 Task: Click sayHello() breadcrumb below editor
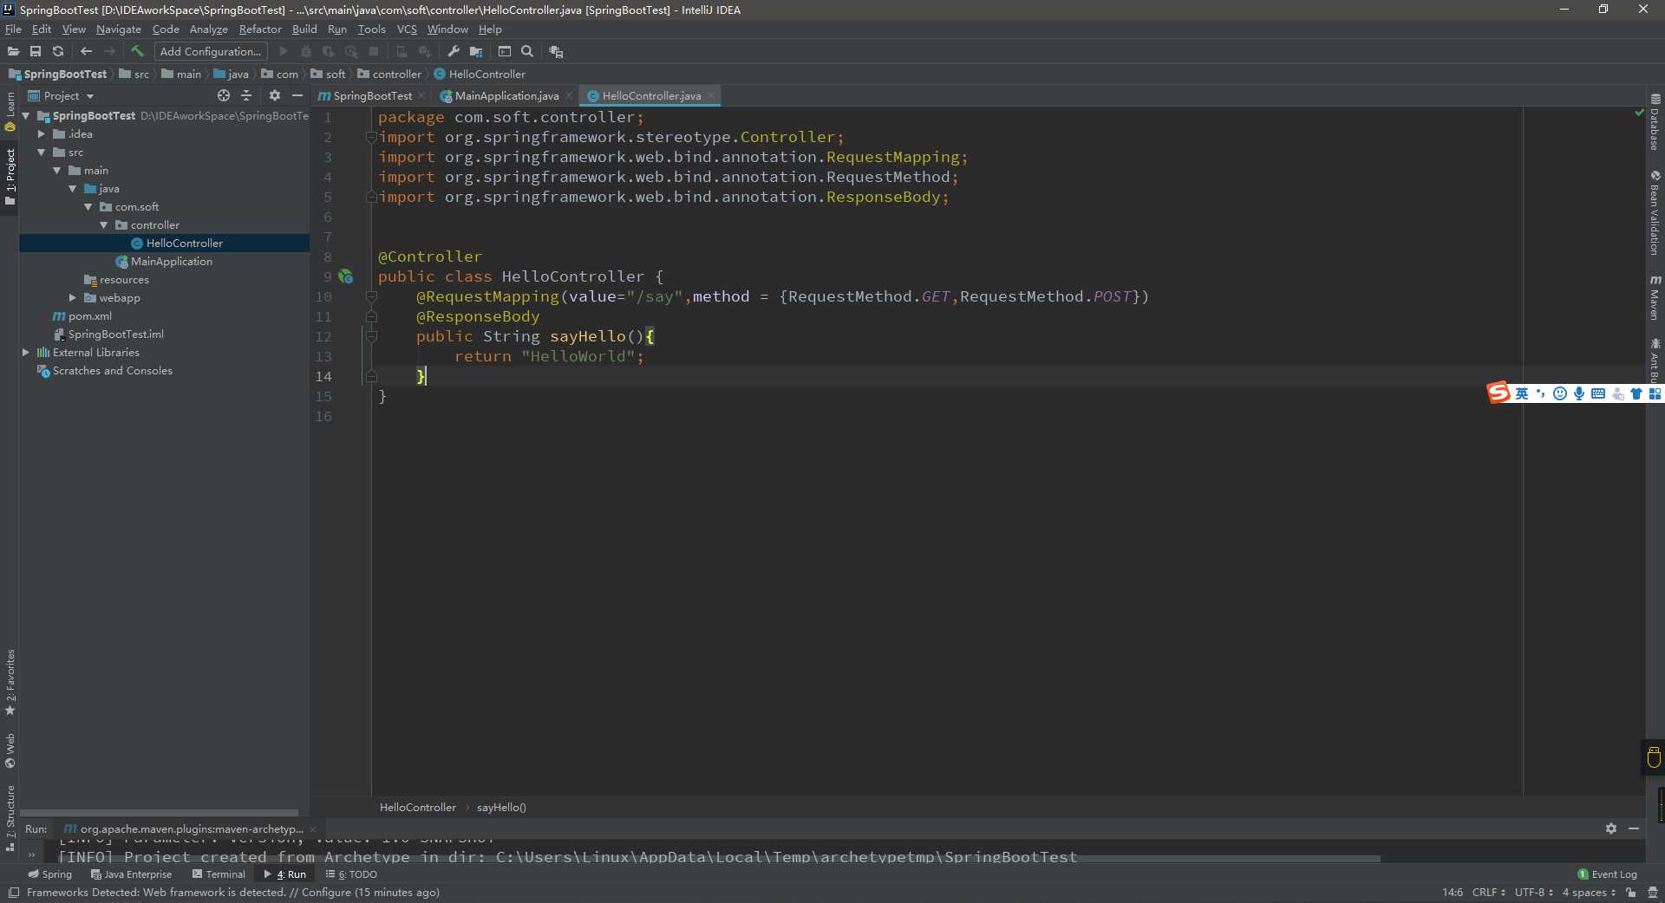click(501, 808)
